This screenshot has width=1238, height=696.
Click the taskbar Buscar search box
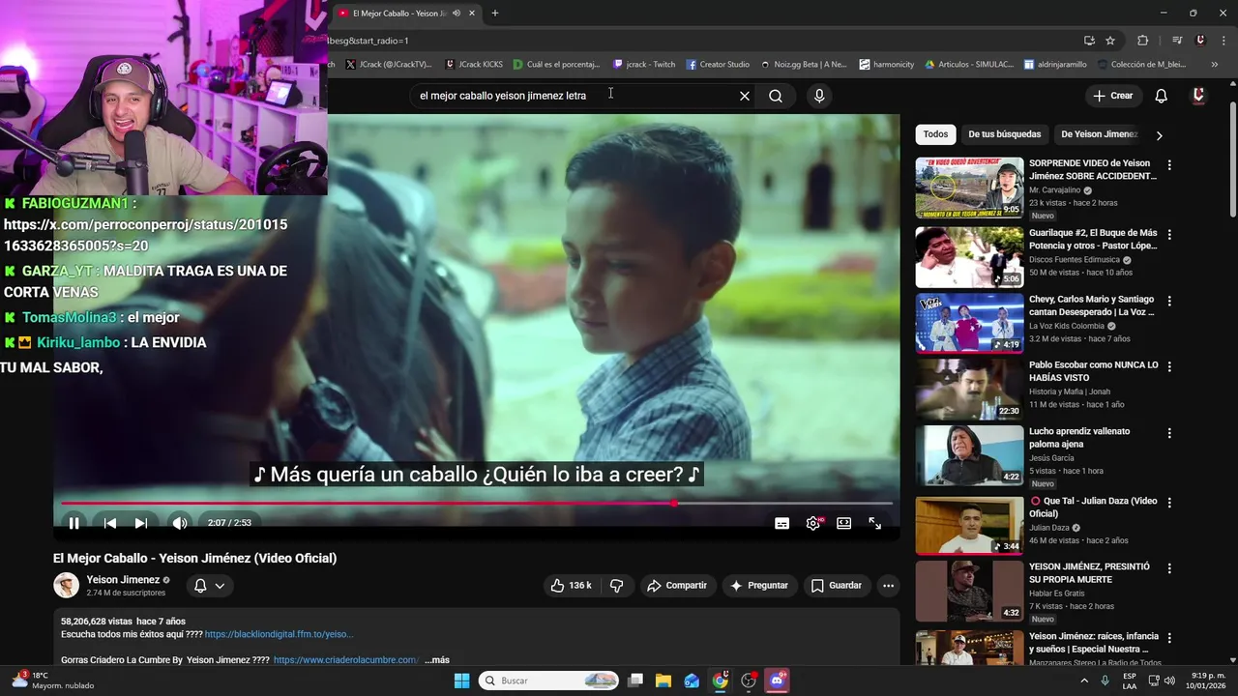point(549,681)
